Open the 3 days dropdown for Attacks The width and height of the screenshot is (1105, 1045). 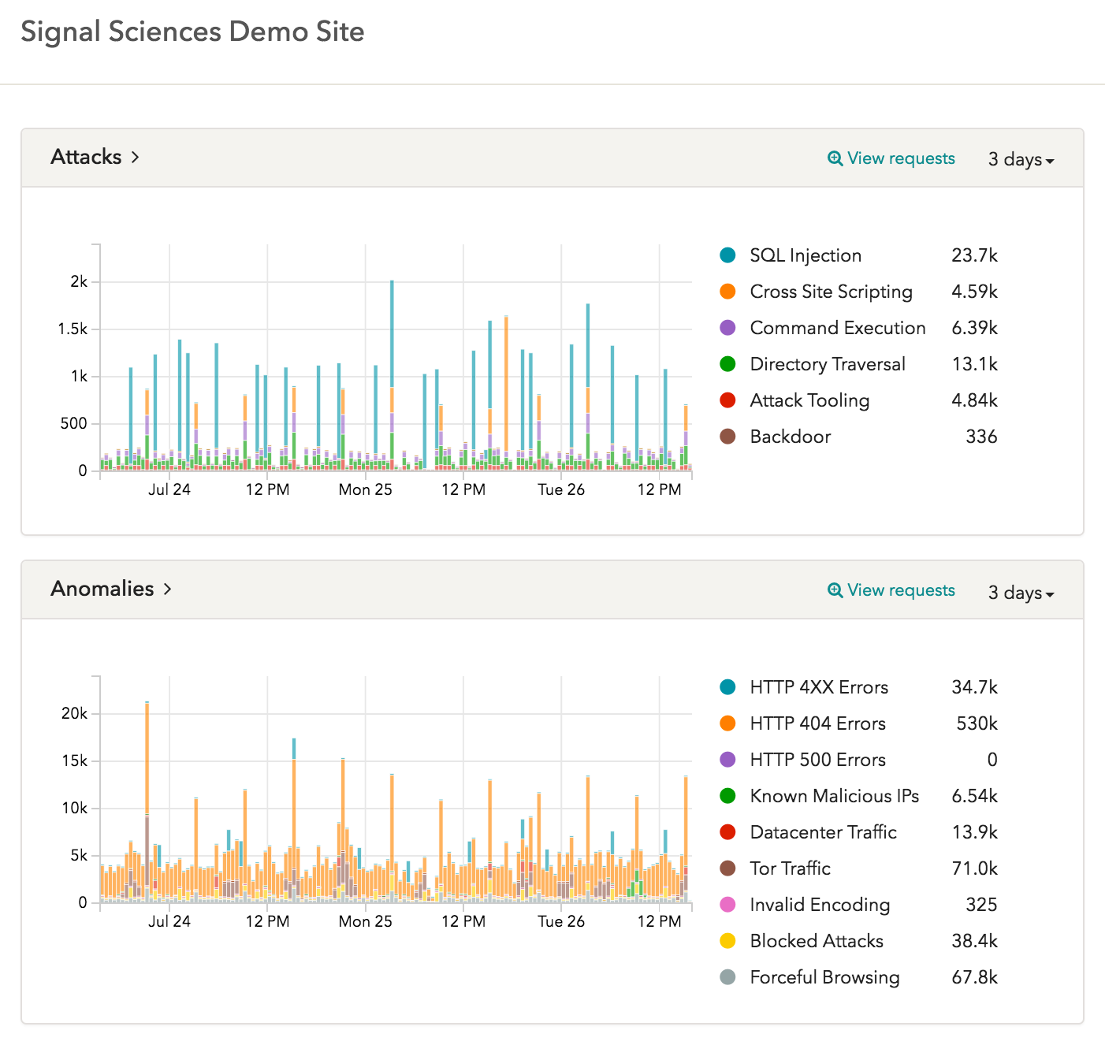point(1020,158)
